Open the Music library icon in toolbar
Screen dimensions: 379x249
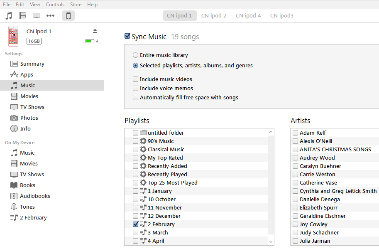coord(9,16)
